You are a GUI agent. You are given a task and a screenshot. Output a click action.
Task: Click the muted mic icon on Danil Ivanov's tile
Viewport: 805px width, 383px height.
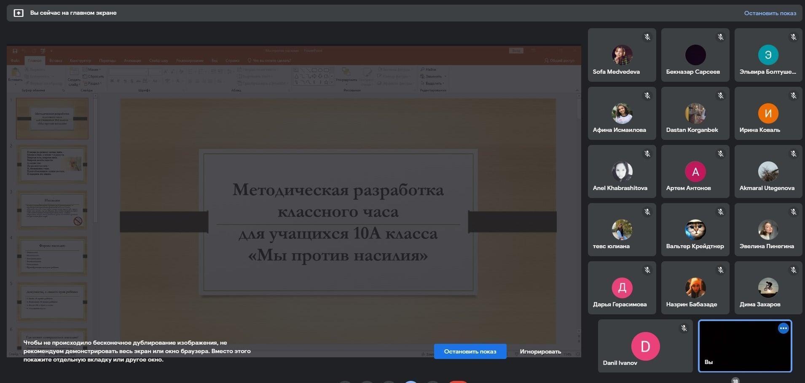click(x=684, y=328)
